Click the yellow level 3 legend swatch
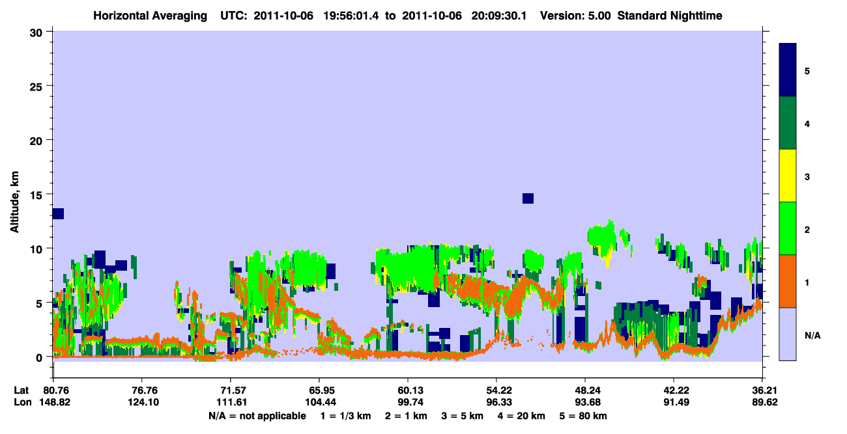This screenshot has height=434, width=847. [788, 176]
